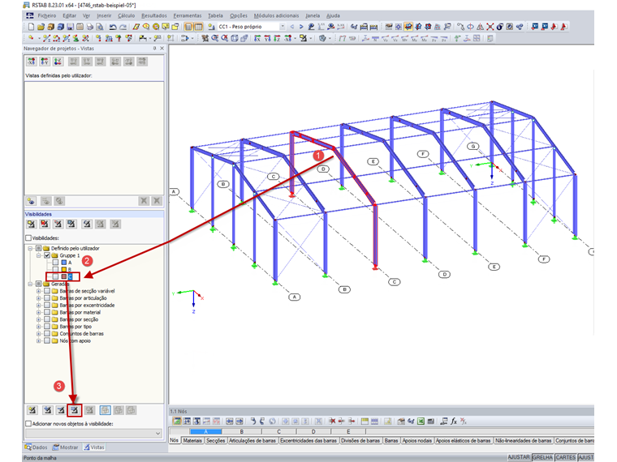
Task: Click the New document icon in toolbar
Action: pos(32,27)
